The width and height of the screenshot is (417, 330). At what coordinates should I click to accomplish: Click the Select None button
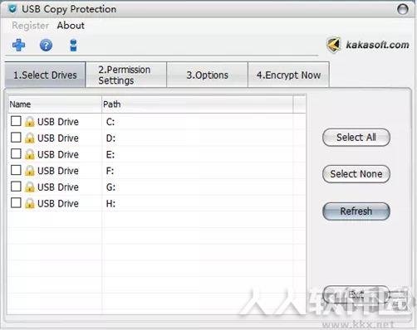(356, 174)
